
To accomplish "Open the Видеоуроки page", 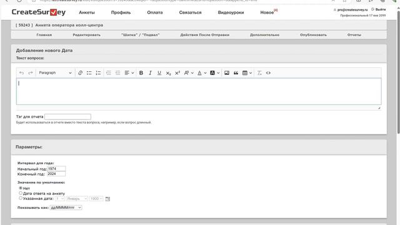I will coord(231,12).
